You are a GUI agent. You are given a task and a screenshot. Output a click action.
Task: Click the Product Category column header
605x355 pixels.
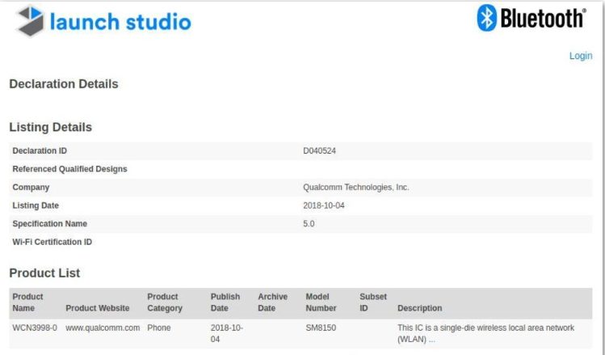tap(164, 302)
